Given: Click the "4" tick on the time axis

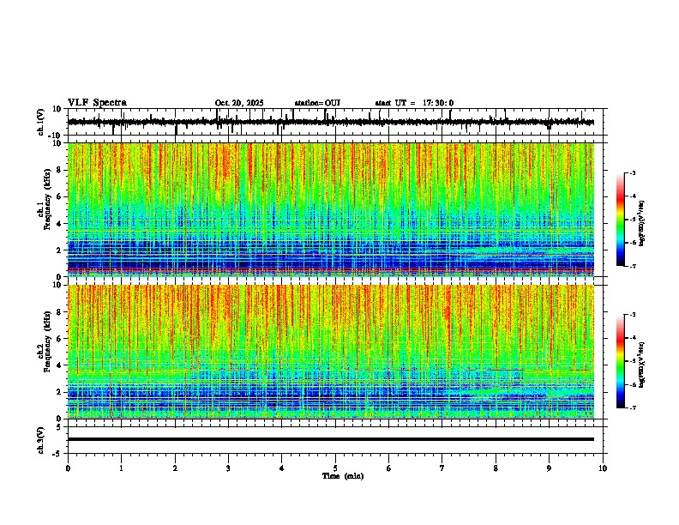Looking at the screenshot, I should [x=282, y=468].
